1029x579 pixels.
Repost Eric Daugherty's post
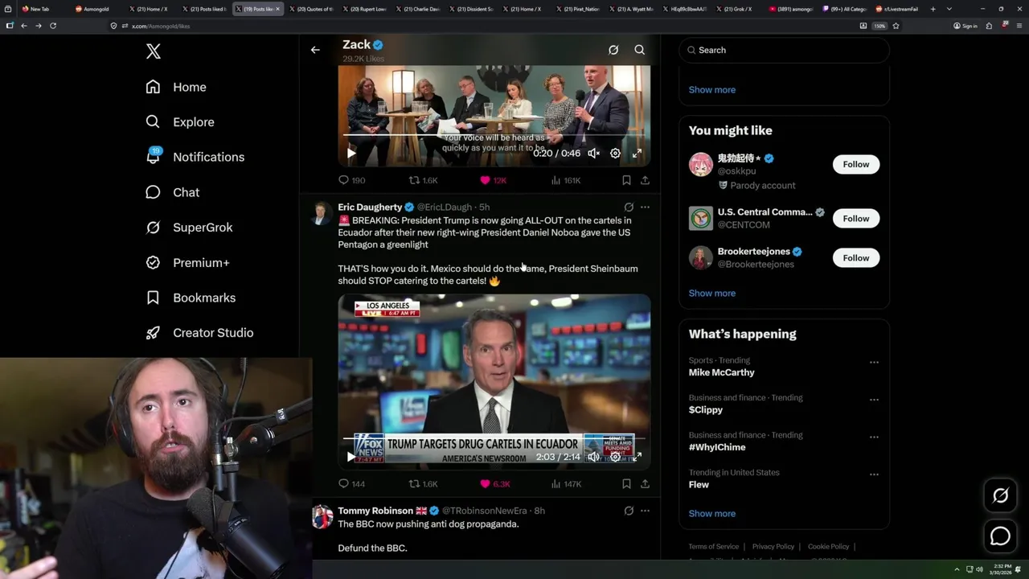point(424,483)
